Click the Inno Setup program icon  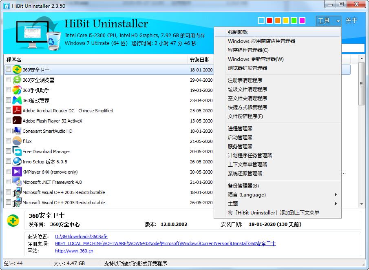16,162
